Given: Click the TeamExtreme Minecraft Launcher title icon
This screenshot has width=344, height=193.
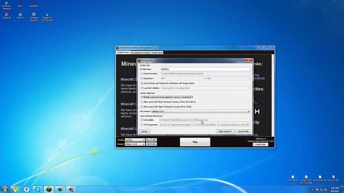Looking at the screenshot, I should click(x=117, y=48).
